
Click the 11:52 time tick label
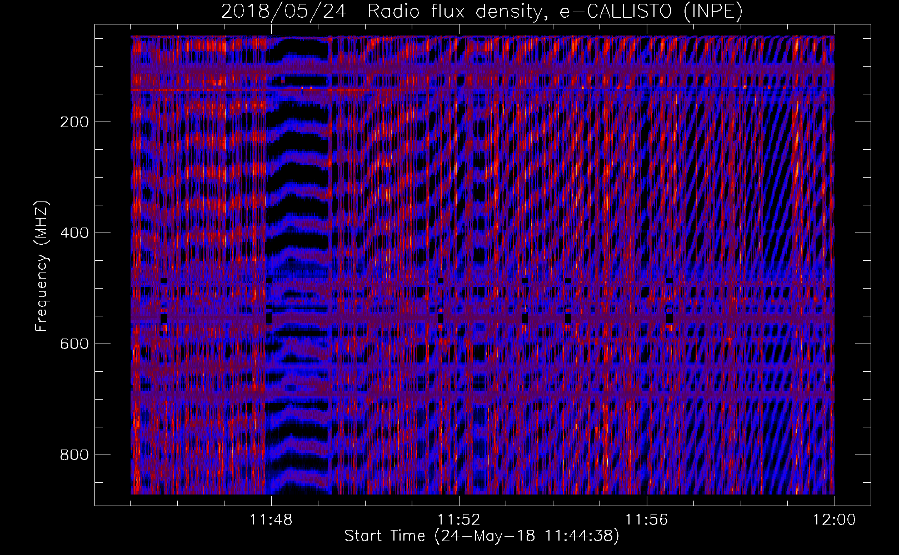pos(458,520)
